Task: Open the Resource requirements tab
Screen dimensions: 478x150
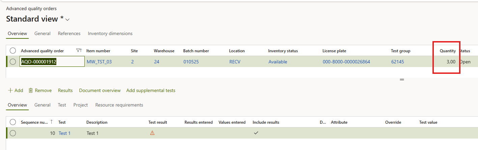Action: coord(119,105)
